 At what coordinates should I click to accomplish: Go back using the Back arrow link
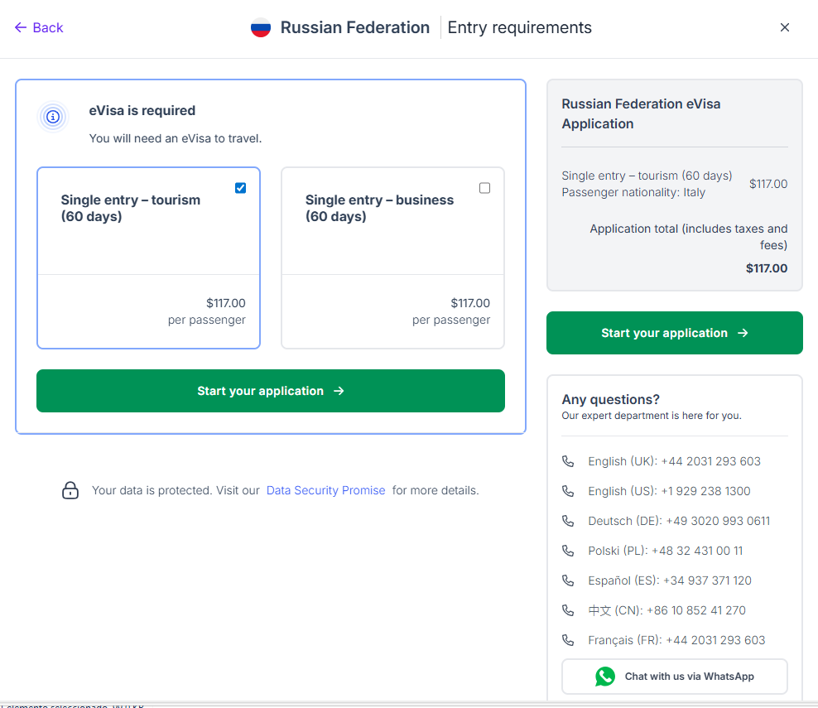tap(39, 27)
